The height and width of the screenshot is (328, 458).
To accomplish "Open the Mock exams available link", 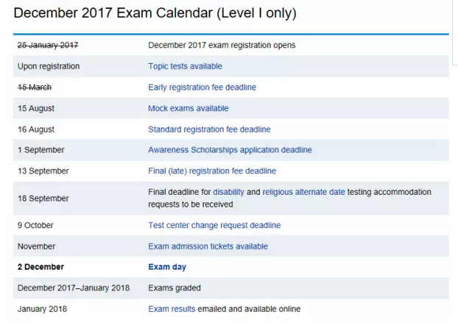I will point(188,108).
